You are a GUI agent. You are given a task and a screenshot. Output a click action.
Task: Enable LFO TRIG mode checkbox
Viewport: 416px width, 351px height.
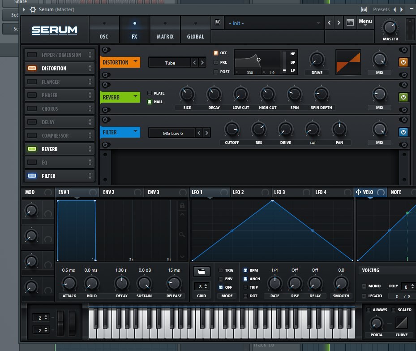coord(221,270)
